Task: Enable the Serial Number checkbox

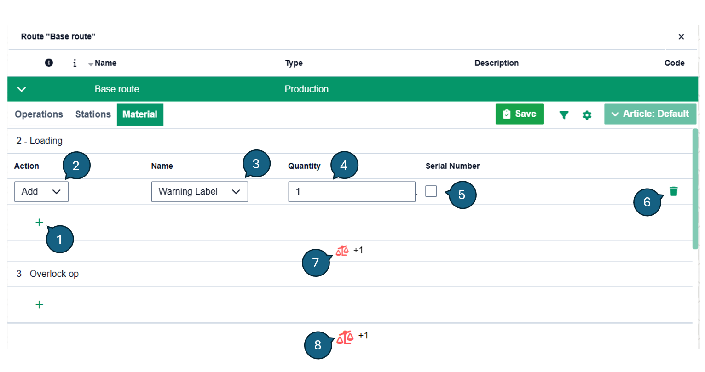Action: pos(431,191)
